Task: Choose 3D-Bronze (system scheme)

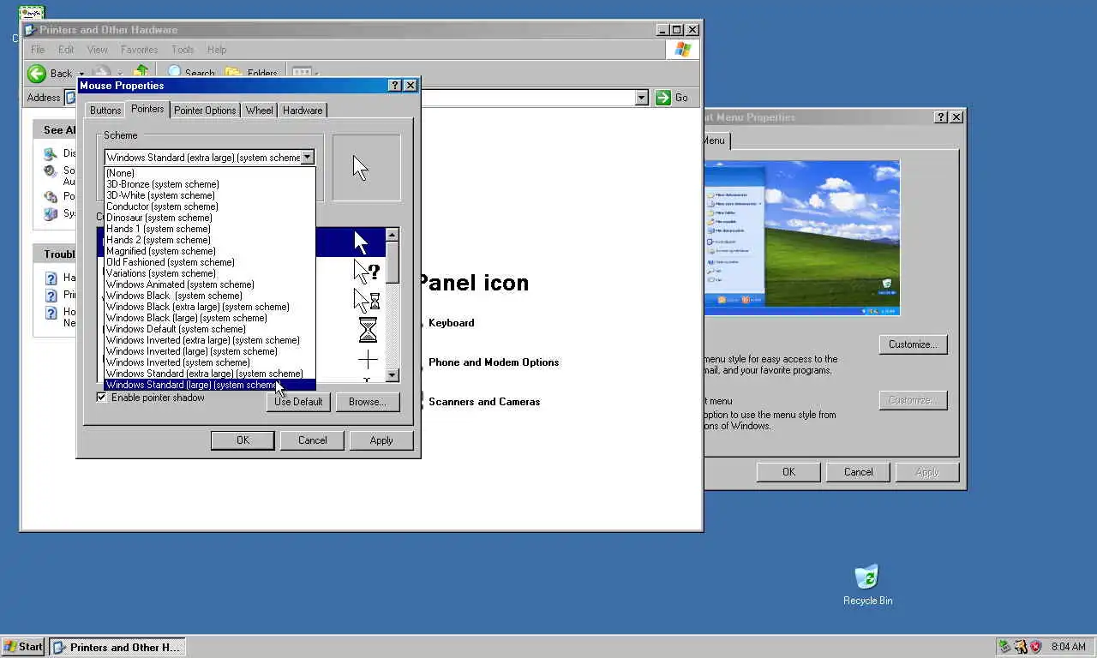Action: [x=210, y=184]
